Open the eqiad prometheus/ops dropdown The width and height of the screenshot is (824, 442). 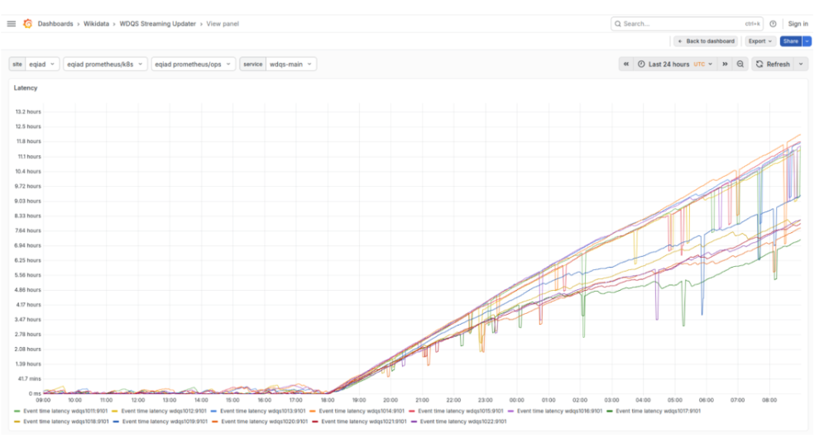point(193,64)
